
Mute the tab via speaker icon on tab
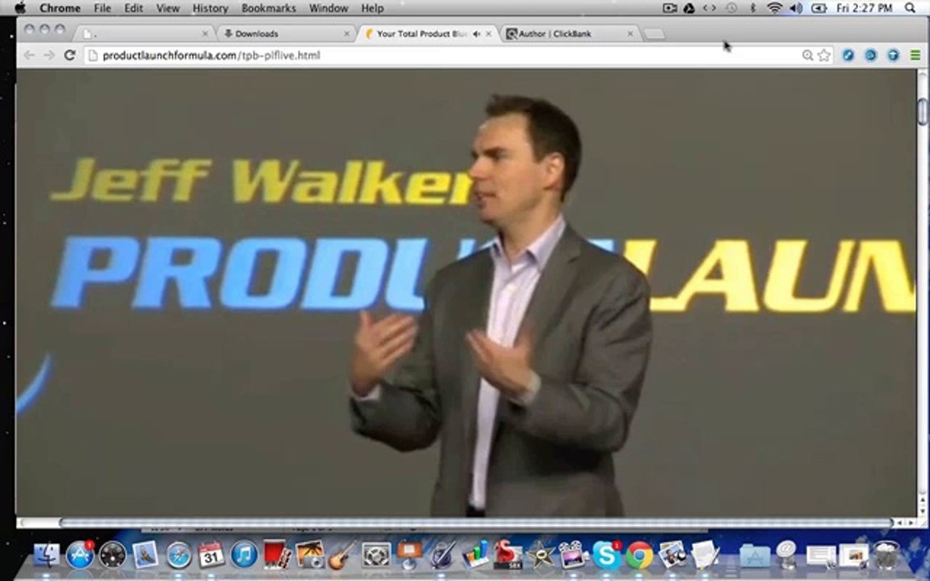[476, 34]
